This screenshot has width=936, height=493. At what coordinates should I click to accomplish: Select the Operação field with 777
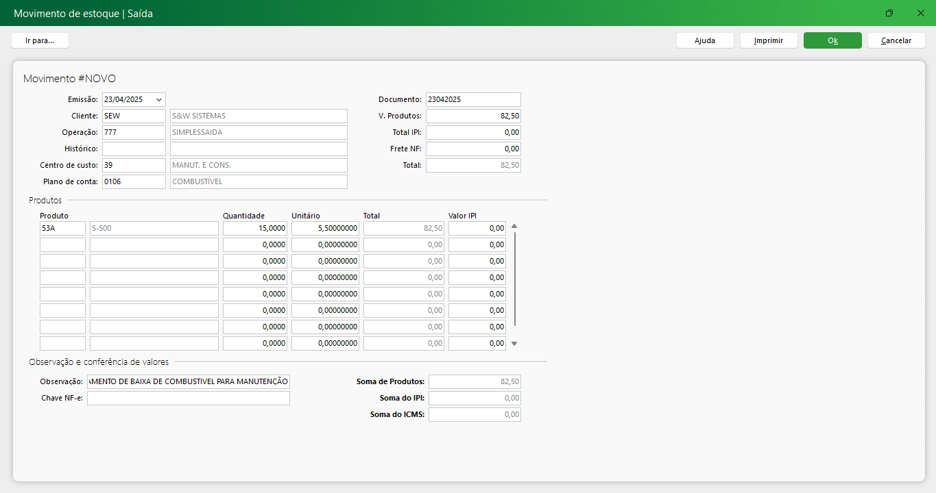(x=134, y=132)
